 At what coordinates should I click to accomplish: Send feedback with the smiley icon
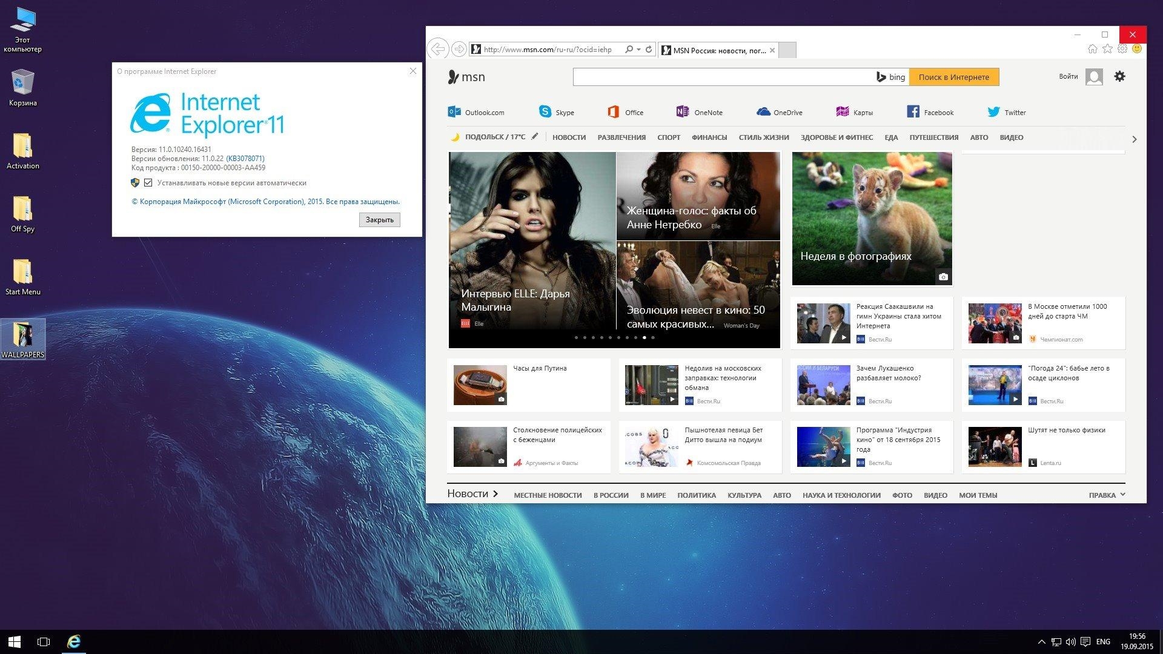click(x=1137, y=48)
